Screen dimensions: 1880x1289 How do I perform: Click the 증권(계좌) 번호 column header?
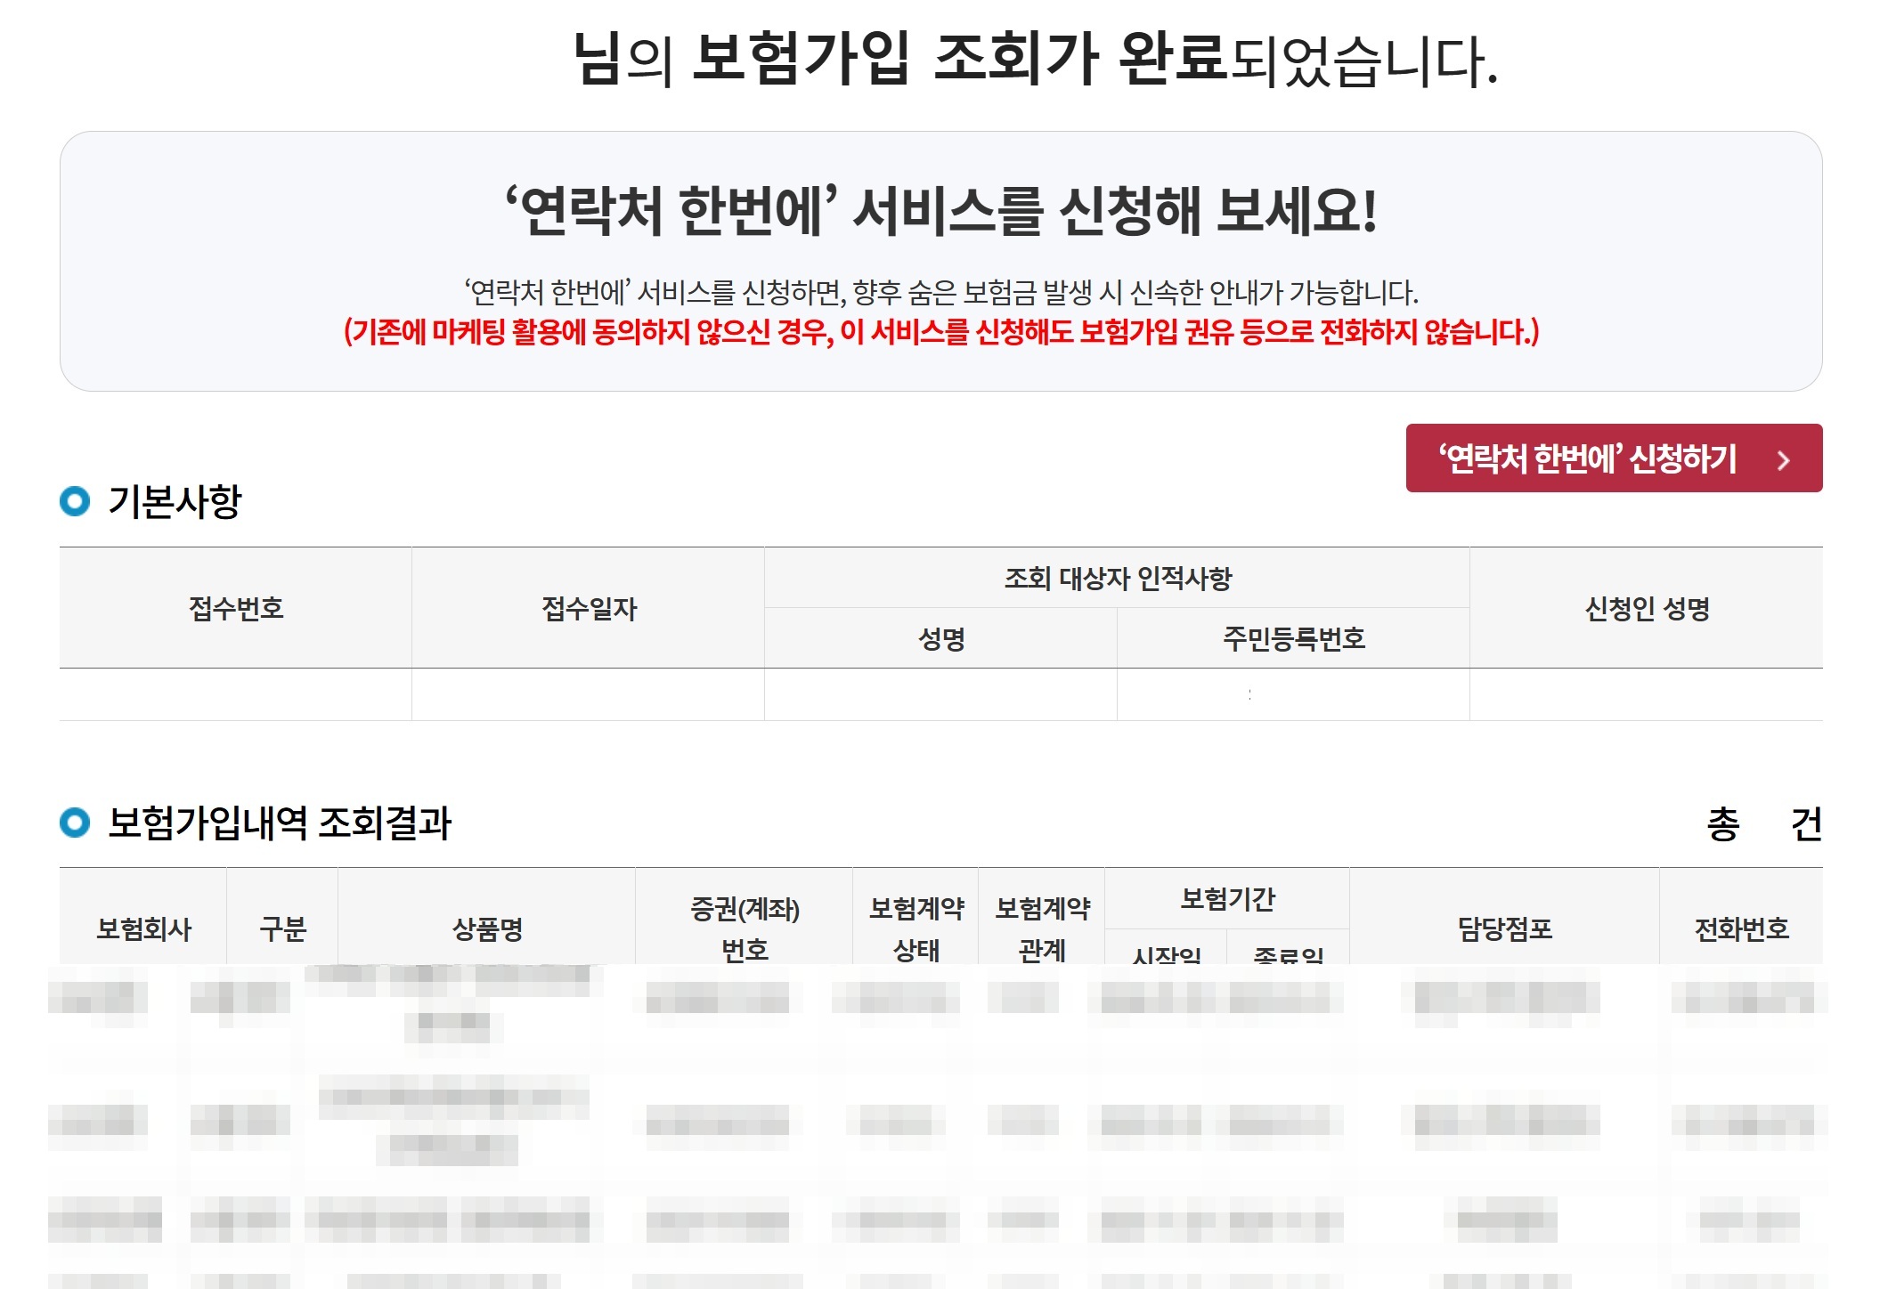(x=745, y=928)
